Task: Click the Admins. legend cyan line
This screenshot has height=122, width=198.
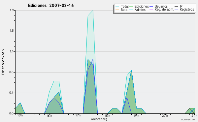Action: coord(131,10)
